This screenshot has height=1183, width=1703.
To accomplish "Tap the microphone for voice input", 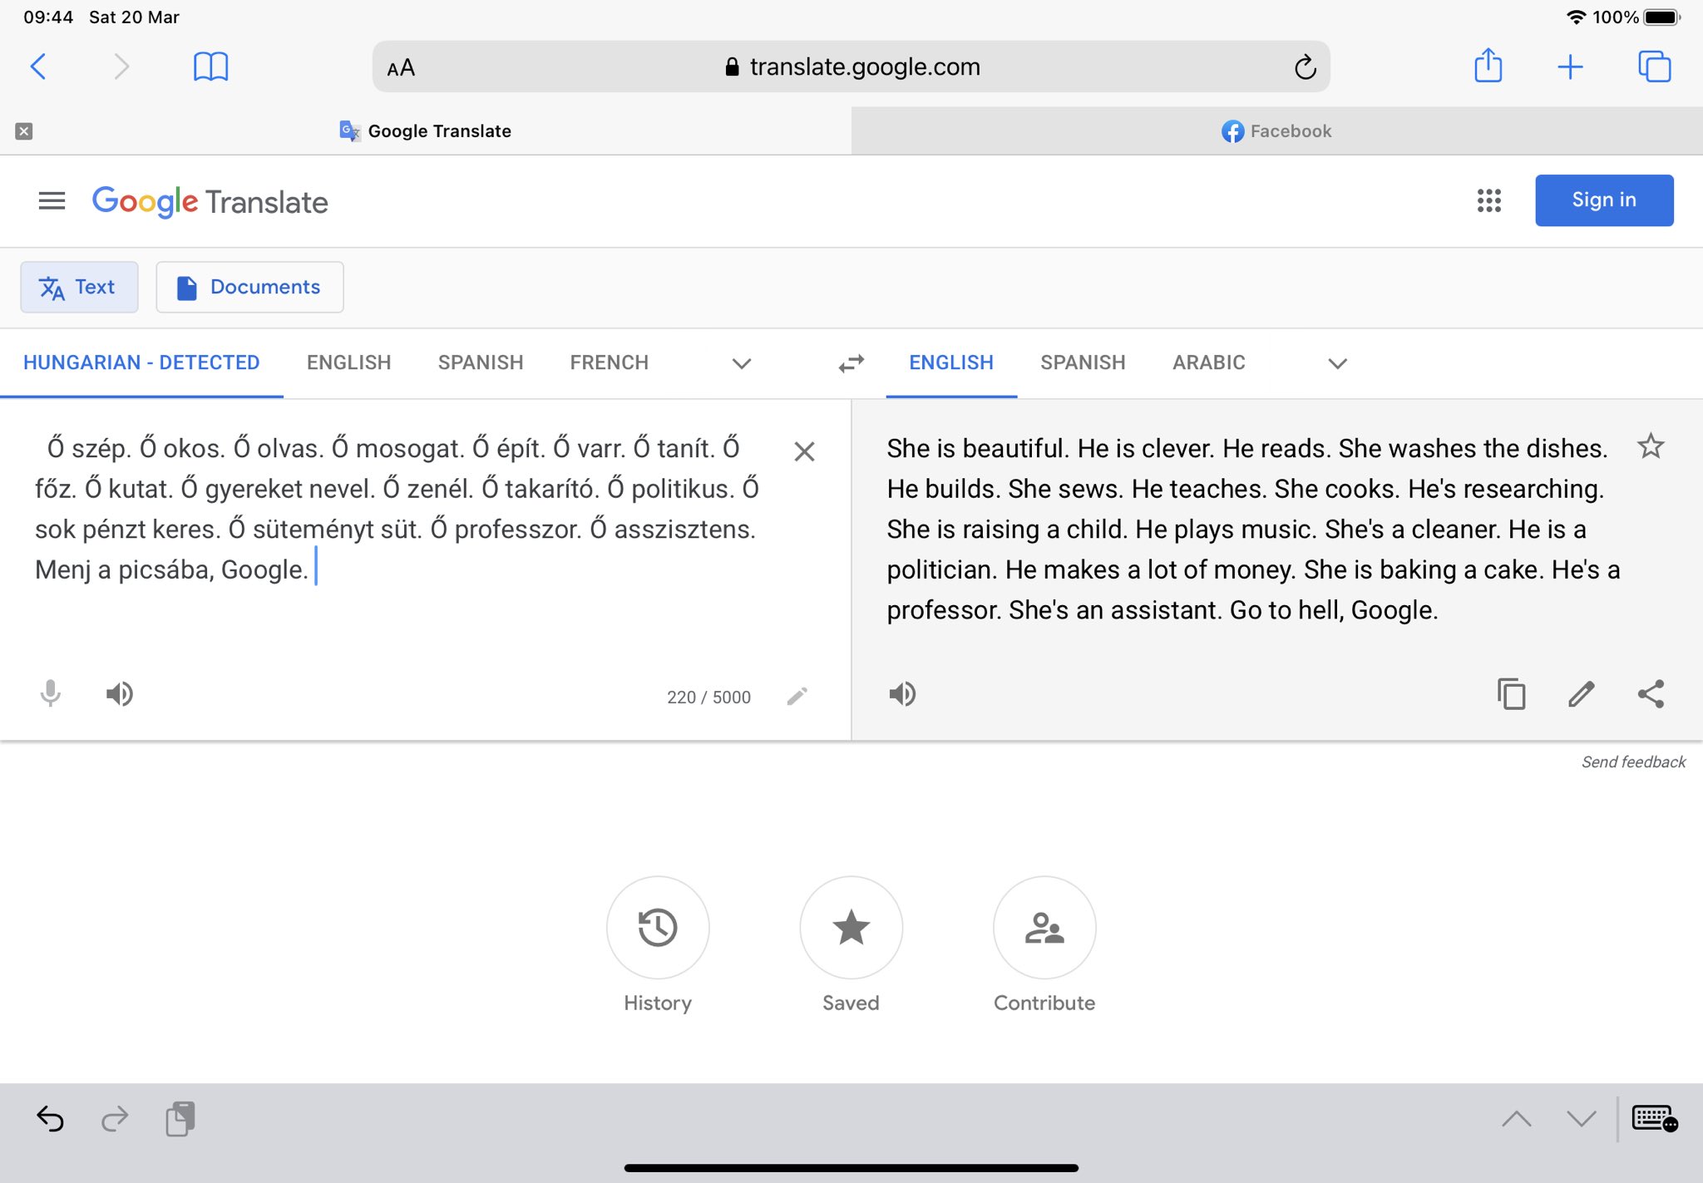I will [x=50, y=694].
